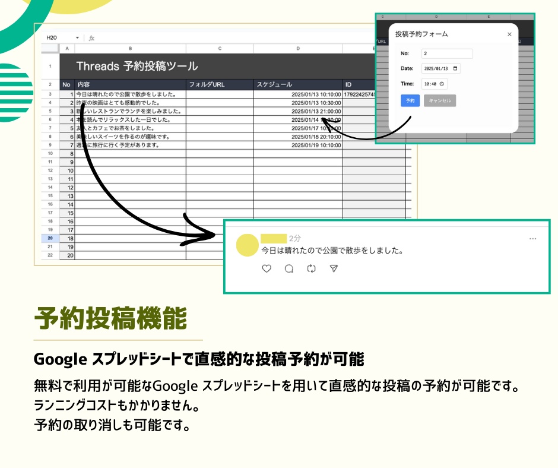
Task: Select cell 美味しいスイーツを作るのが趣味です。
Action: [x=130, y=137]
